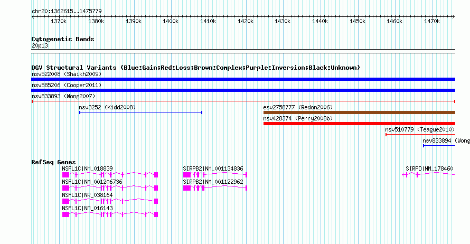Click the 1470k ruler tick label
The image size is (470, 244).
431,21
